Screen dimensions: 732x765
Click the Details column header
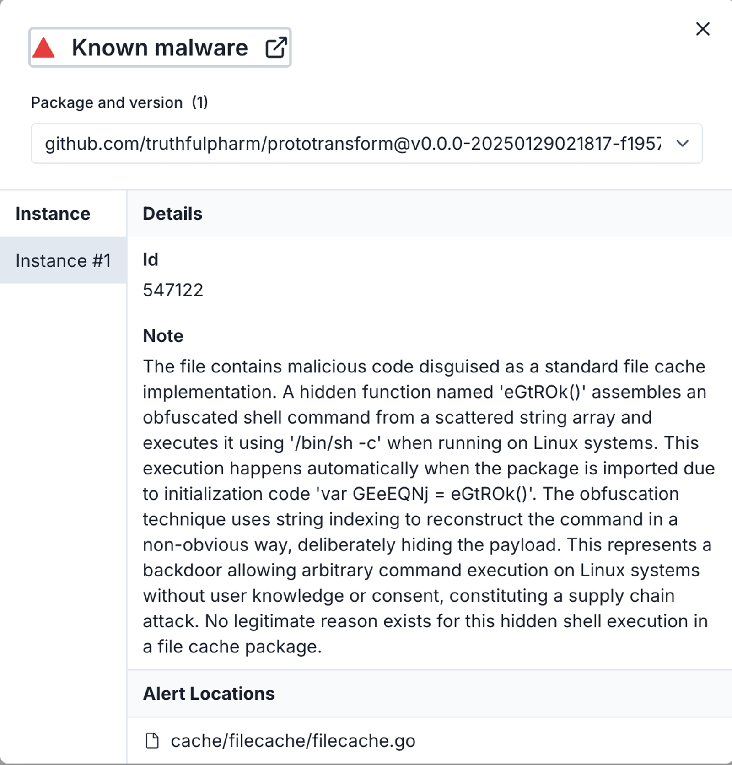coord(172,214)
